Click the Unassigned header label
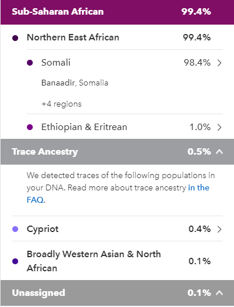The image size is (234, 307). 39,293
